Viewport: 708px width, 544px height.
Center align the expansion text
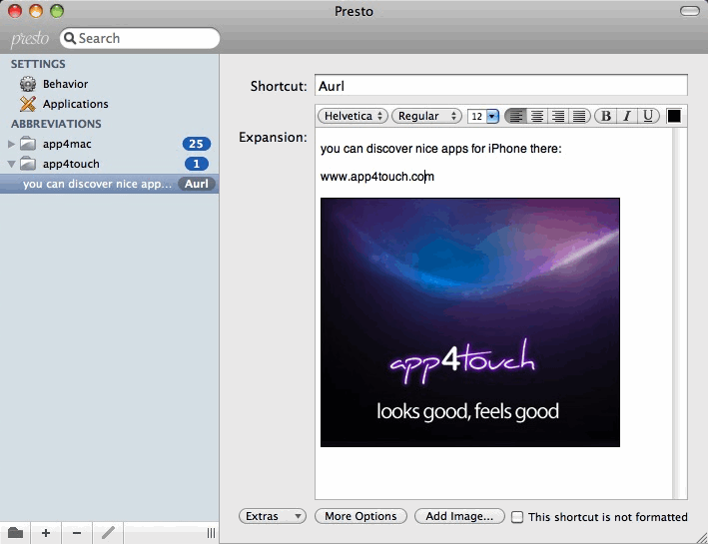click(537, 116)
